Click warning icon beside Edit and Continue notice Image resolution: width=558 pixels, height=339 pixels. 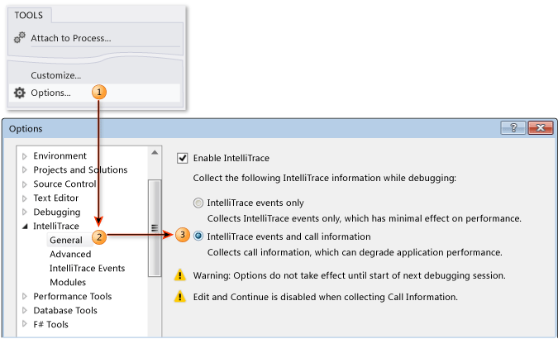click(x=180, y=296)
